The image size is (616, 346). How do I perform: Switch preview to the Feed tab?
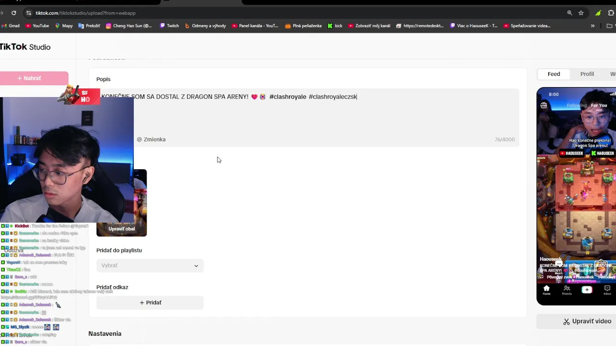coord(553,74)
